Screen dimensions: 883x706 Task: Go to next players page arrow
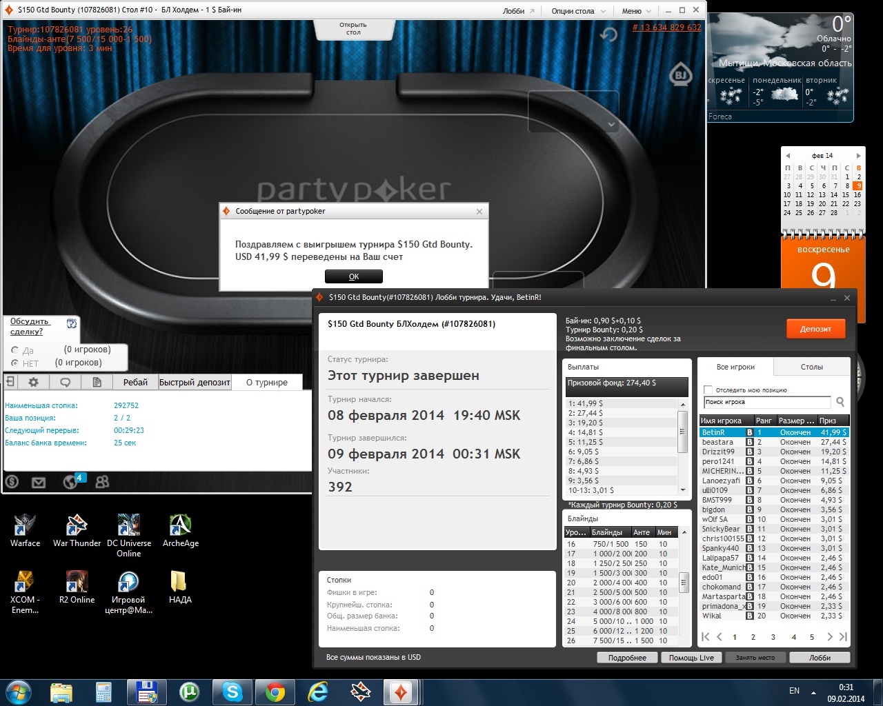coord(830,637)
